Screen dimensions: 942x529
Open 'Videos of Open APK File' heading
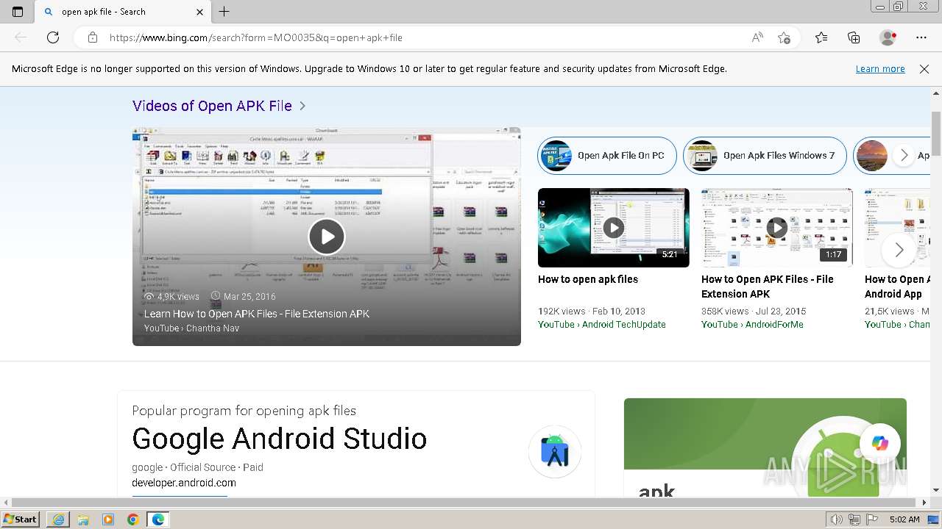(212, 106)
